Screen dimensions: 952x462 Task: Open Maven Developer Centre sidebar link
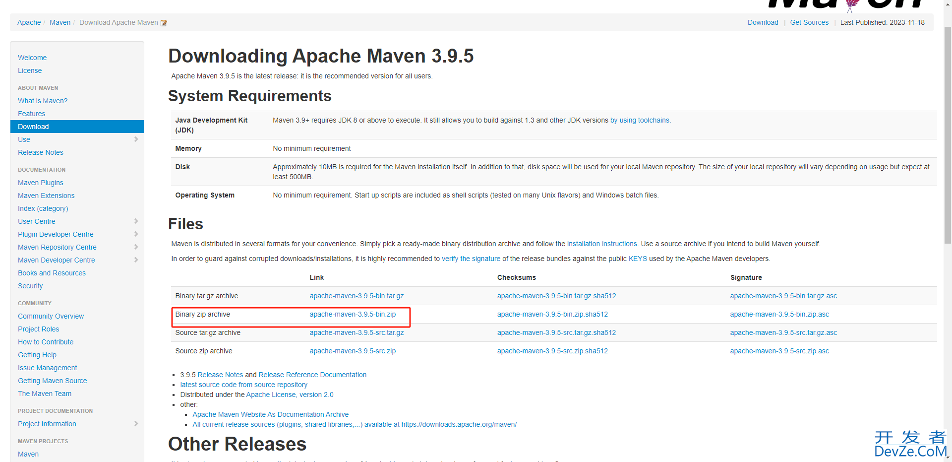(x=57, y=260)
